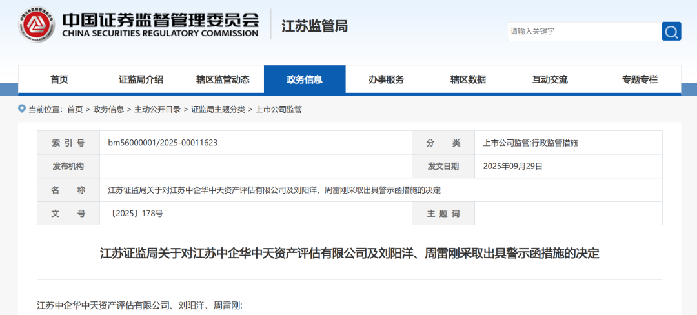Click the 发文日期 label cell
The height and width of the screenshot is (315, 697).
coord(443,167)
